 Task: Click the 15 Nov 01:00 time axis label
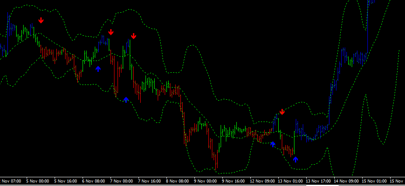[x=375, y=180]
